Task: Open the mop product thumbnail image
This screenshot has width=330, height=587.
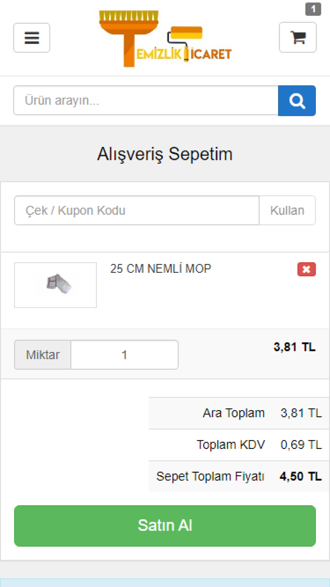Action: click(x=55, y=285)
